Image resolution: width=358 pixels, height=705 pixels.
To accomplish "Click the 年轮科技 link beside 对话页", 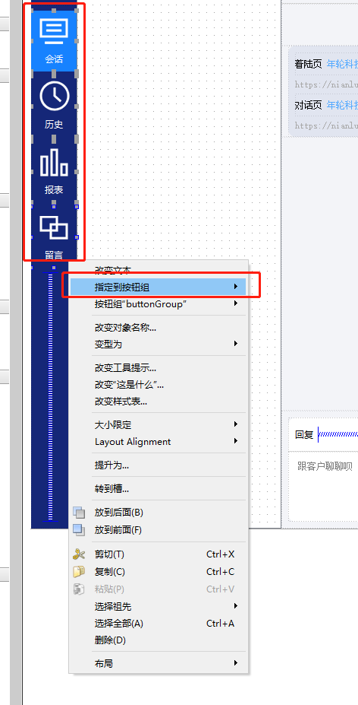I will (x=342, y=105).
